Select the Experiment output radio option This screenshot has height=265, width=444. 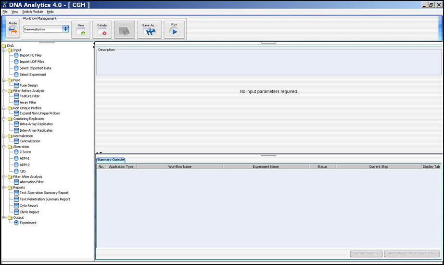click(x=16, y=223)
